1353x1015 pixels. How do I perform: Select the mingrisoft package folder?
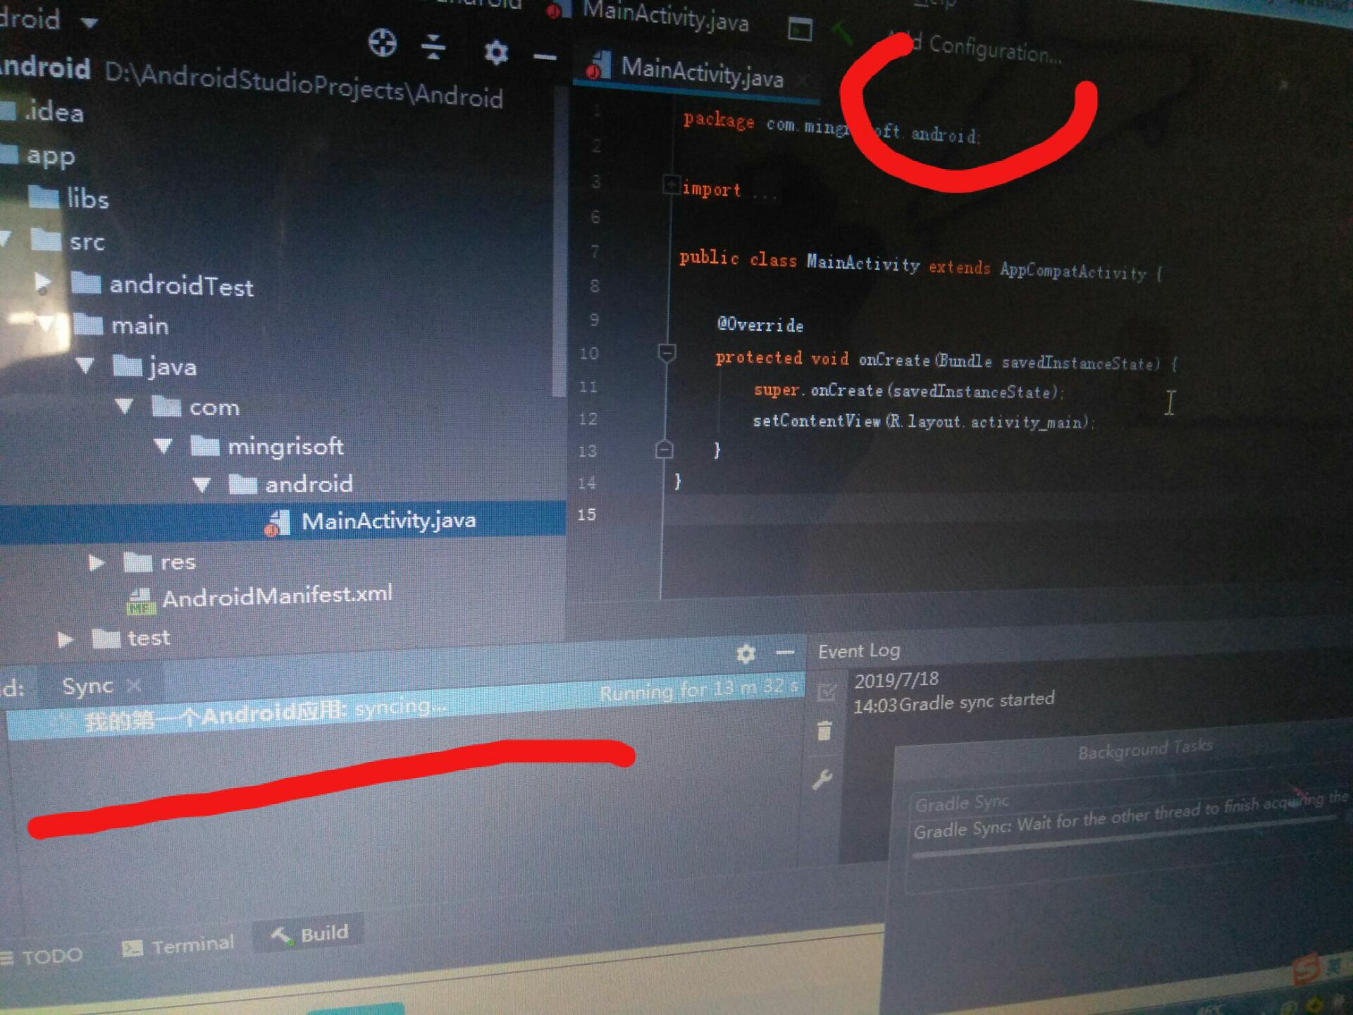click(268, 445)
